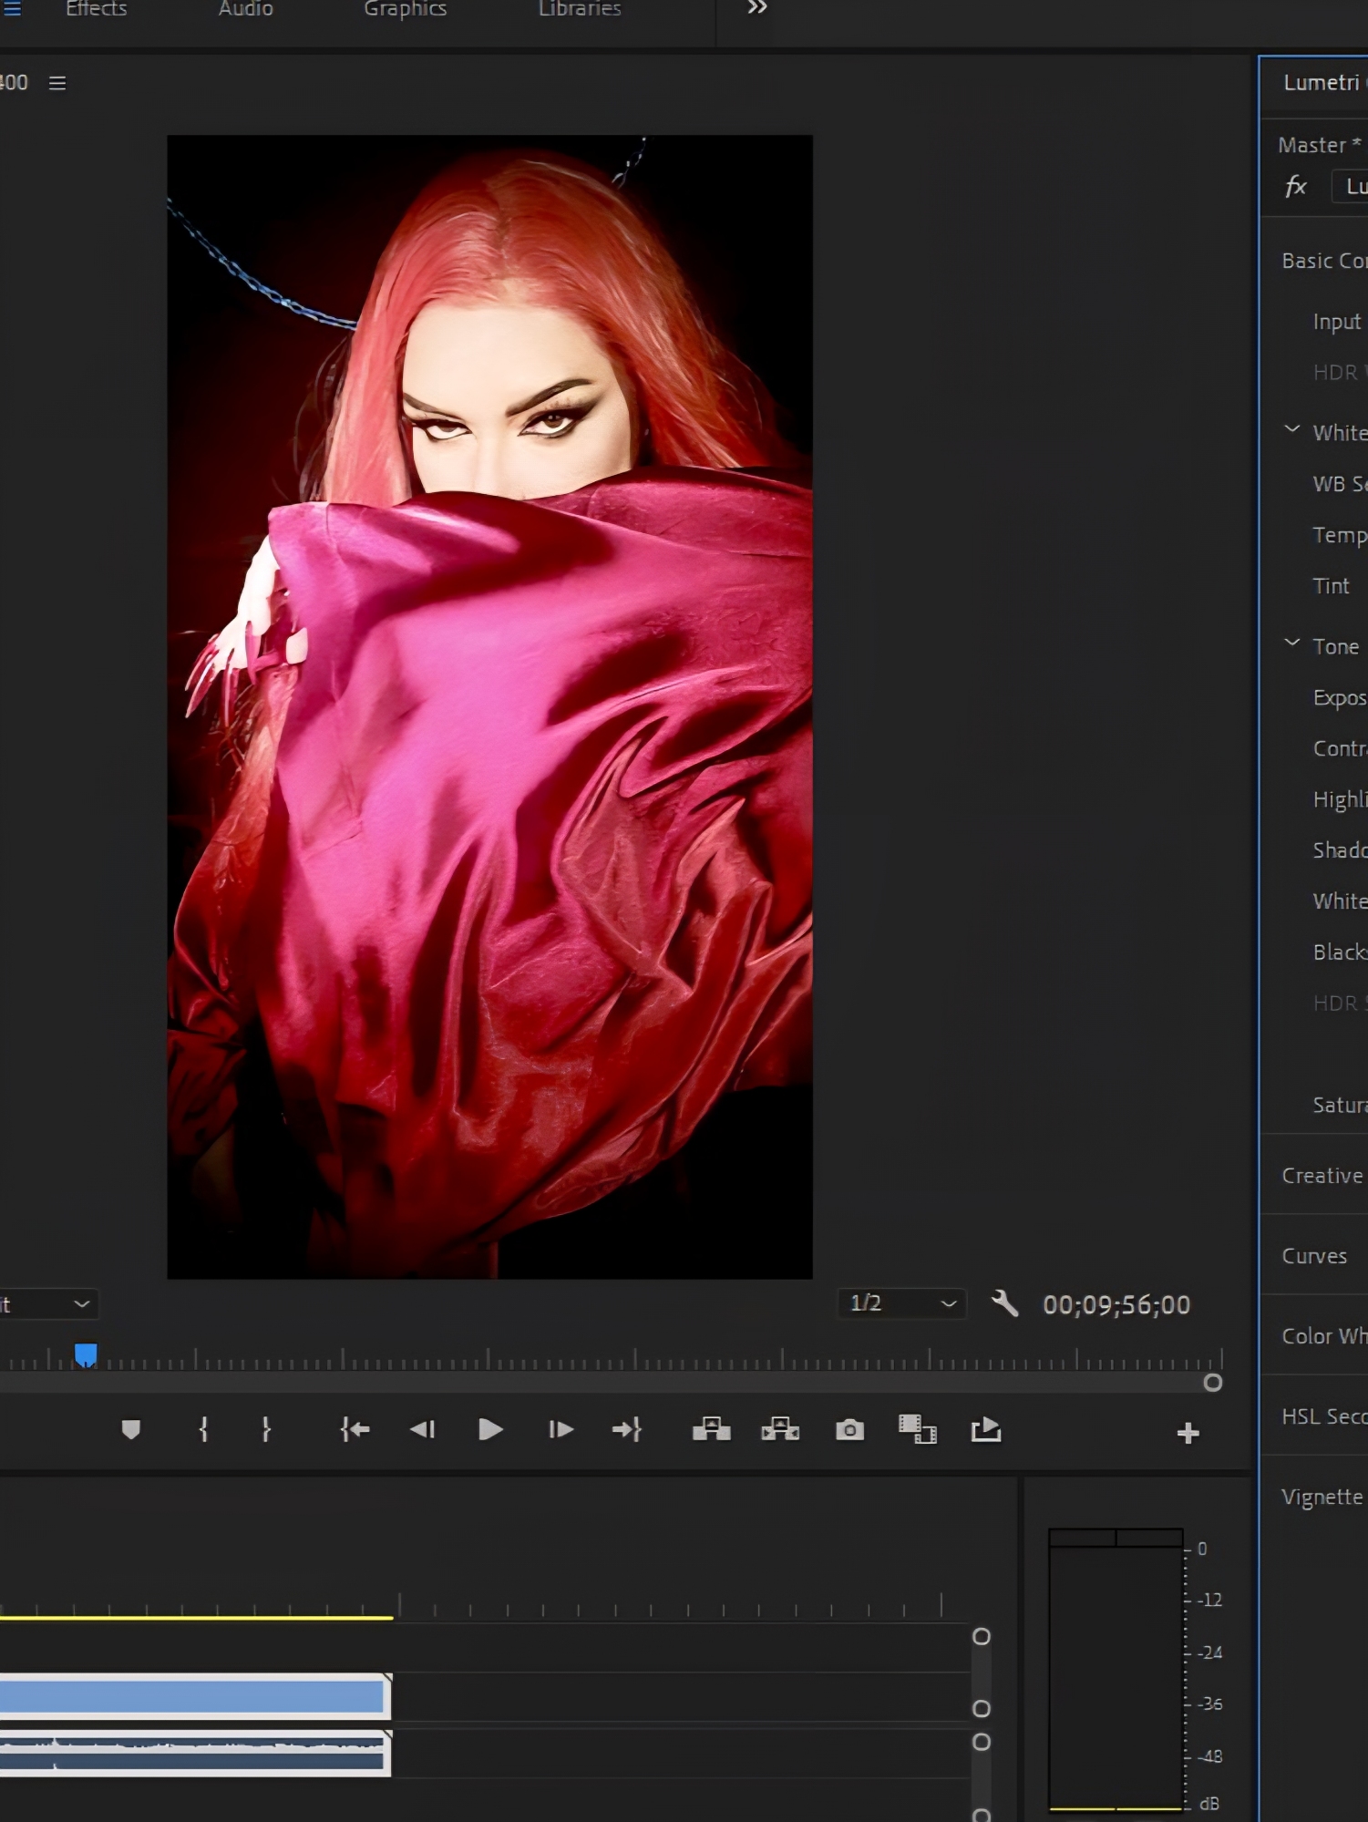Screen dimensions: 1368x1822
Task: Step forward one frame
Action: (561, 1429)
